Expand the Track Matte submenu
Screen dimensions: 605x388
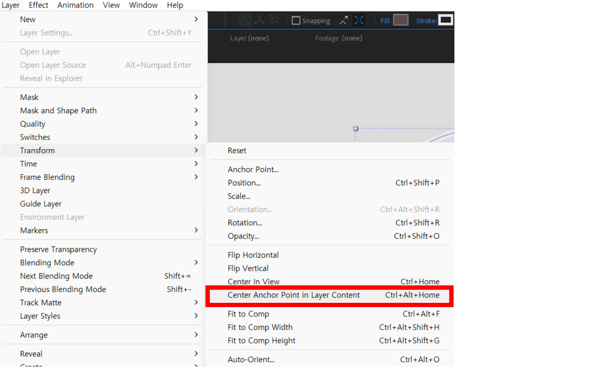coord(102,302)
